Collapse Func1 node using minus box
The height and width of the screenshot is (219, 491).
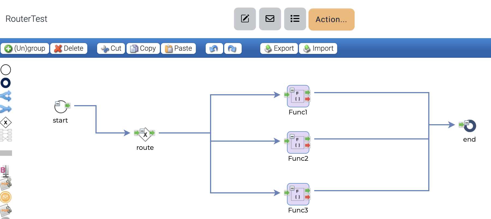tap(292, 90)
